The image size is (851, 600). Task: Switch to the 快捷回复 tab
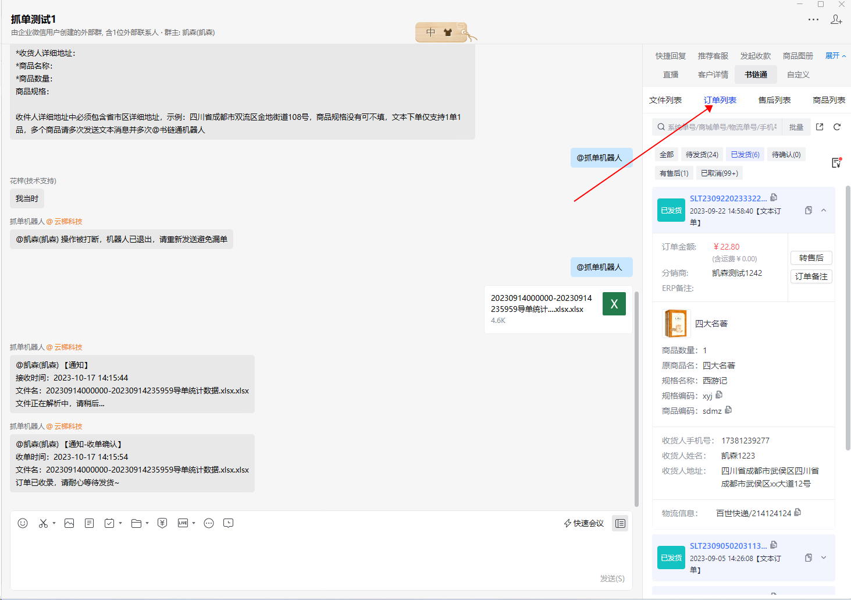point(671,56)
